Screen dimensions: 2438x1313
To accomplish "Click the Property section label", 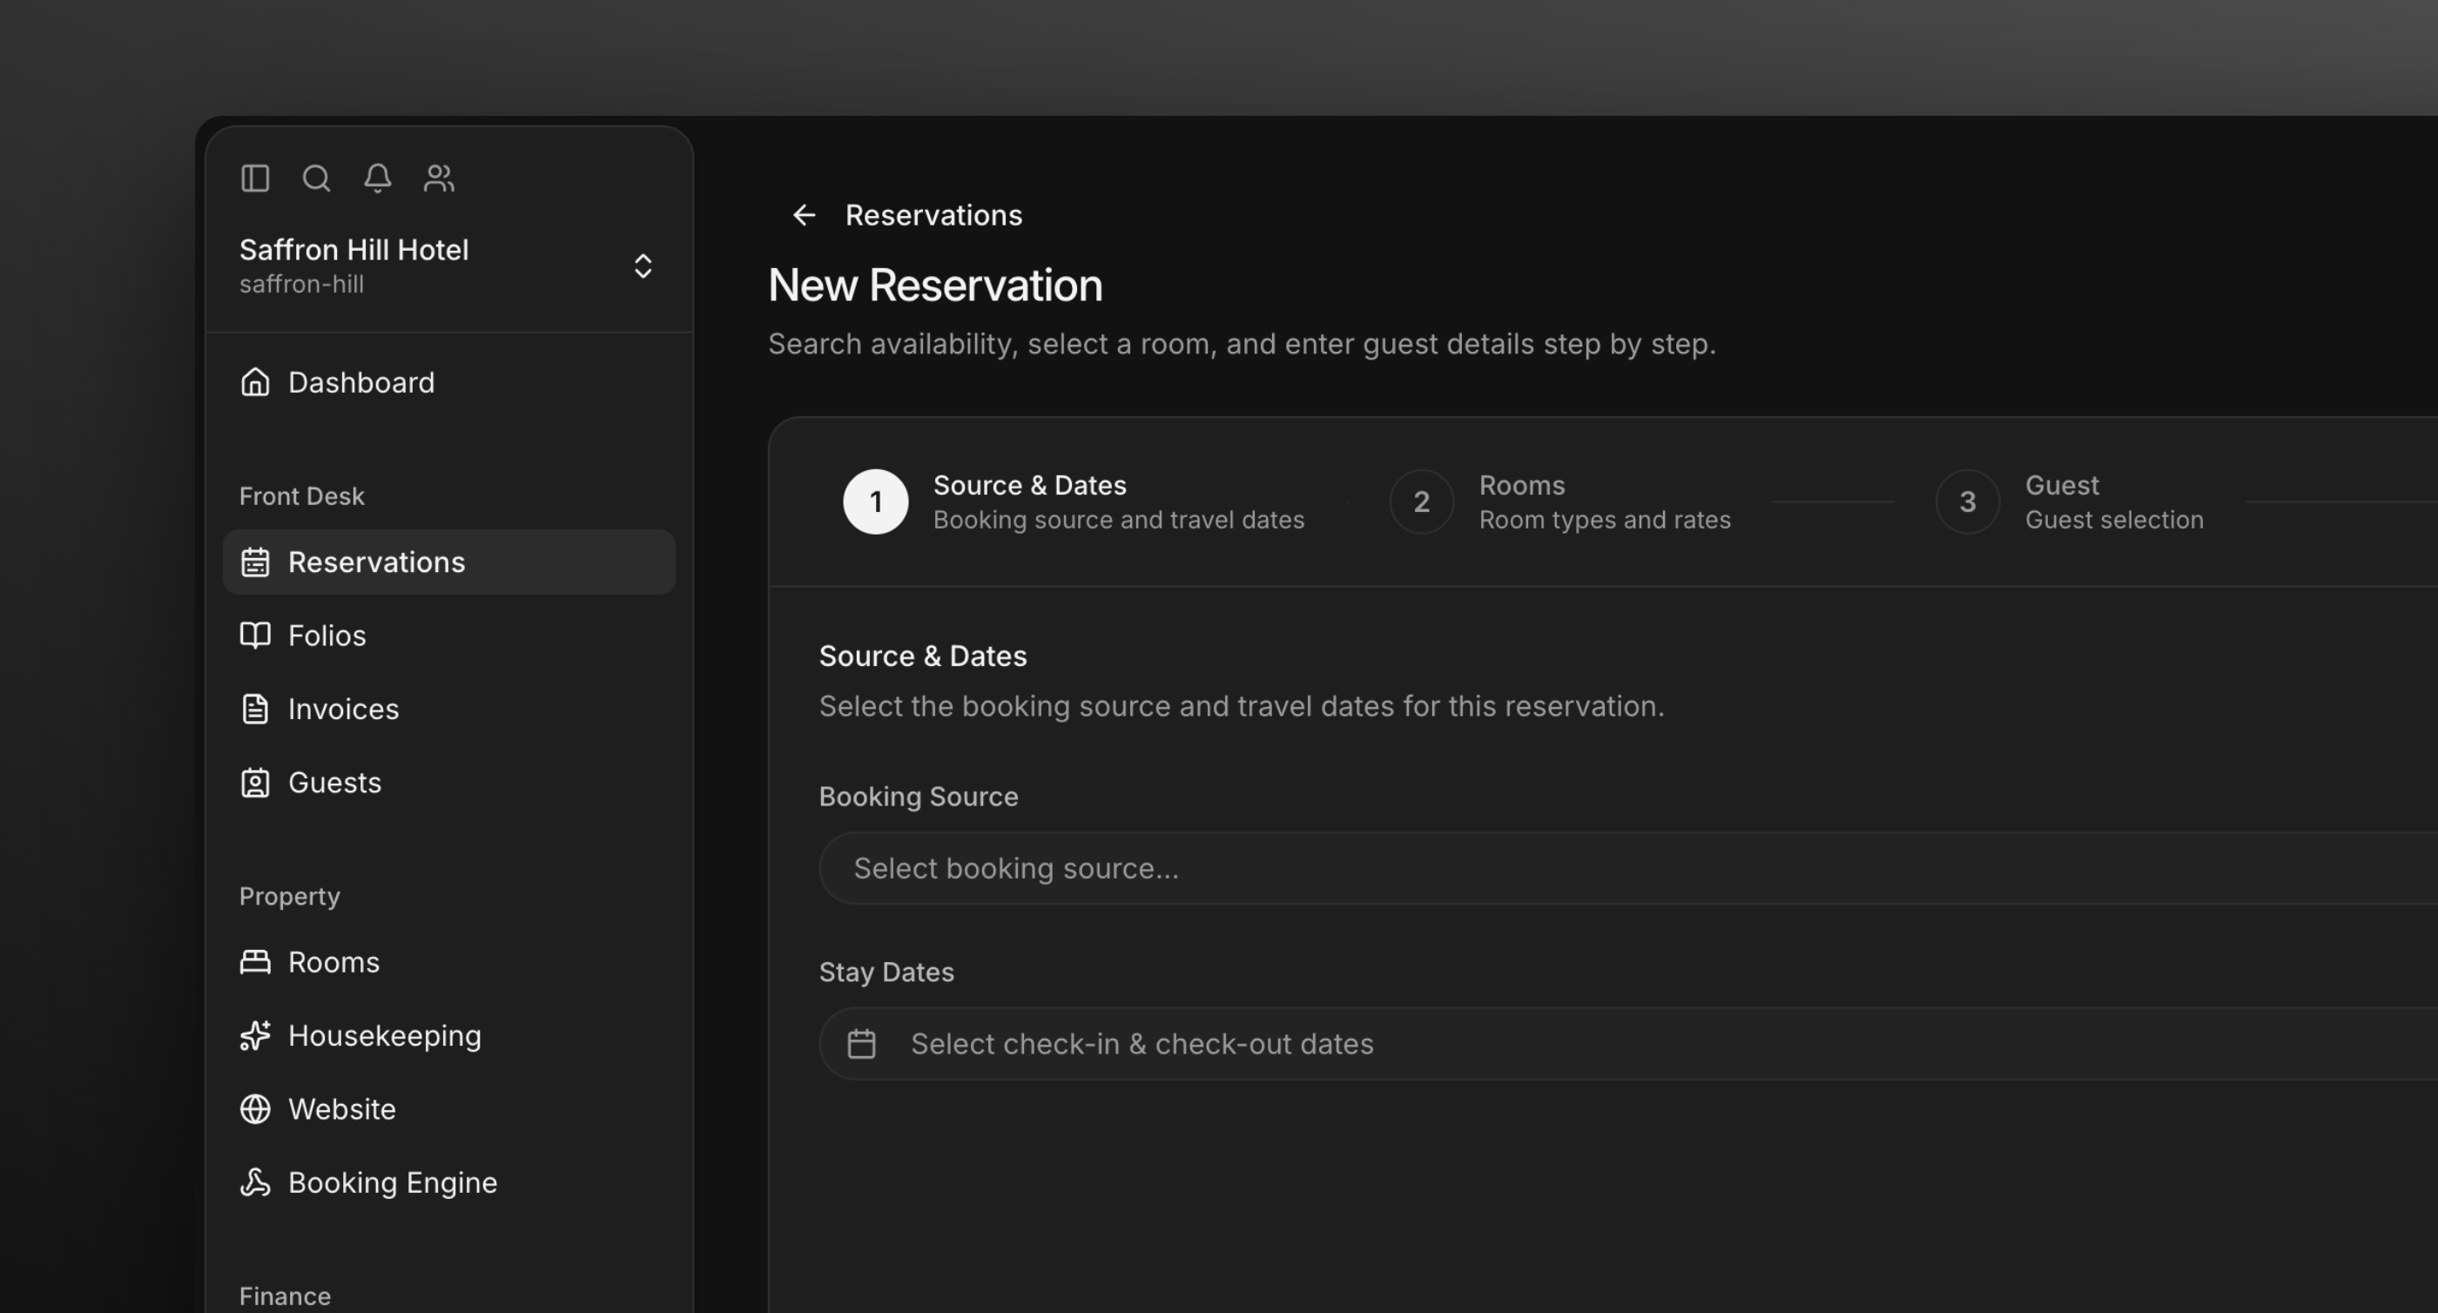I will (x=290, y=897).
